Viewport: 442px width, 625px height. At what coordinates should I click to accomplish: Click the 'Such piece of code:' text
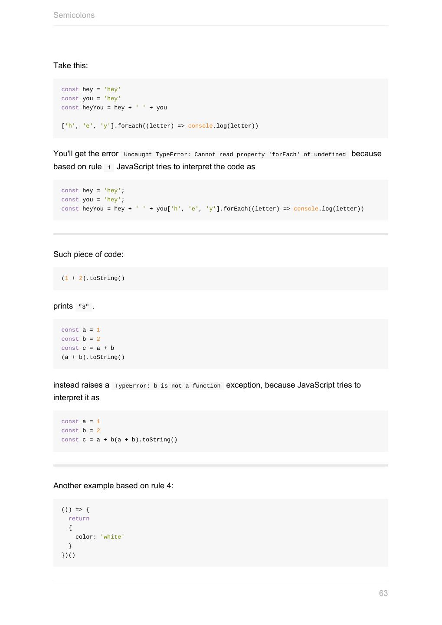tap(88, 254)
